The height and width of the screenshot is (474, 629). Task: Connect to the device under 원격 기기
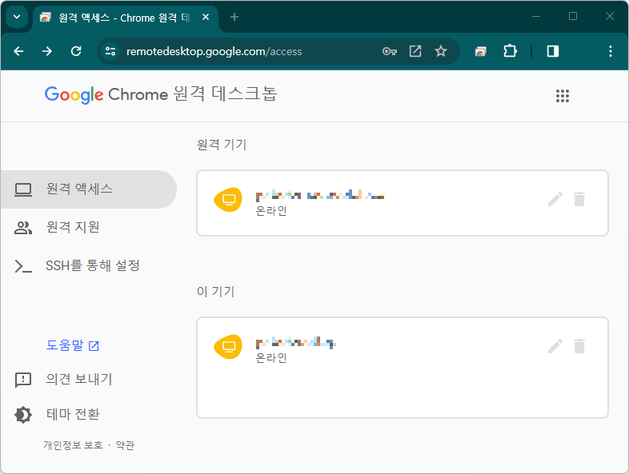403,203
